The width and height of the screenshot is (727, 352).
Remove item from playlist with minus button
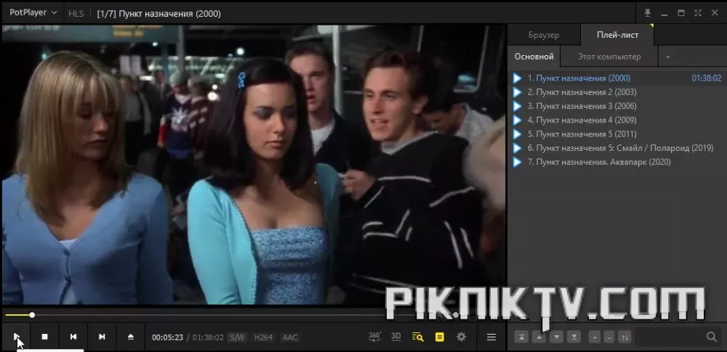610,337
